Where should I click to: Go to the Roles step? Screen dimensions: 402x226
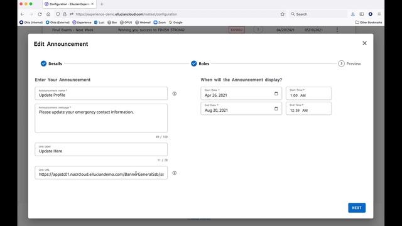coord(200,63)
